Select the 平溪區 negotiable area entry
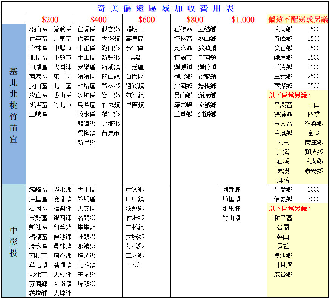The height and width of the screenshot is (298, 330). pyautogui.click(x=283, y=105)
